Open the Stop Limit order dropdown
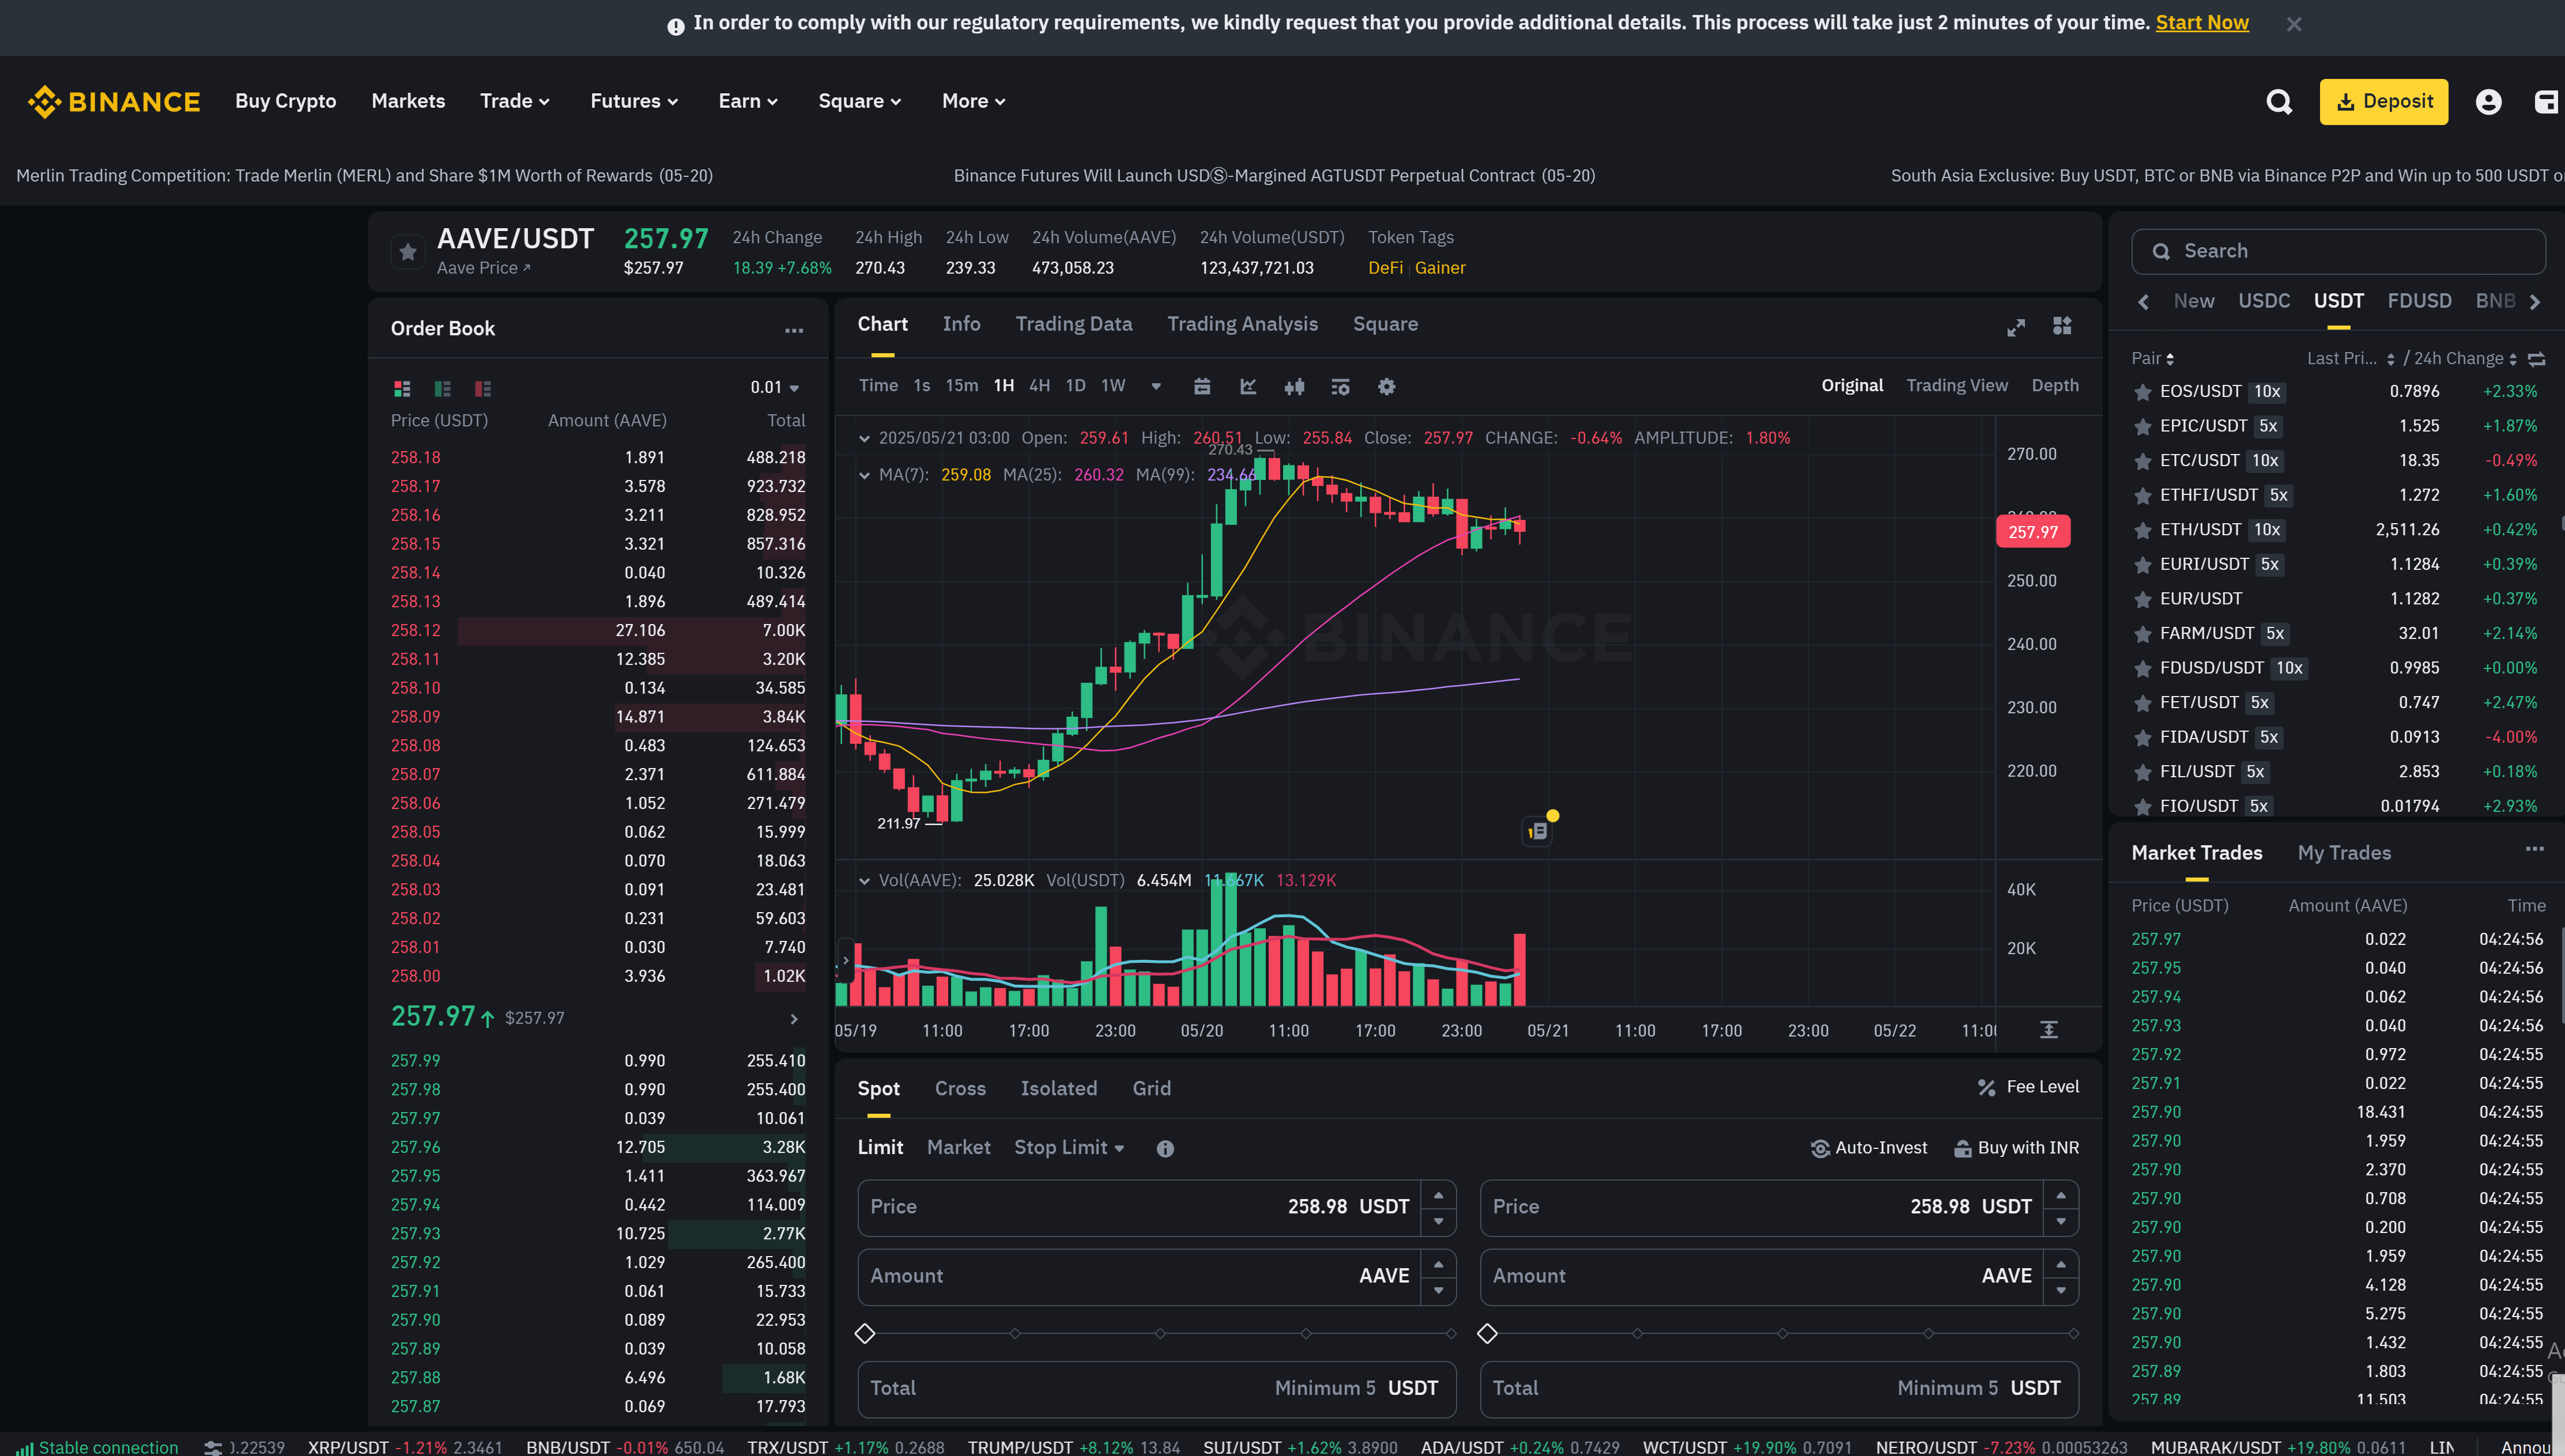This screenshot has width=2565, height=1456. pyautogui.click(x=1069, y=1148)
